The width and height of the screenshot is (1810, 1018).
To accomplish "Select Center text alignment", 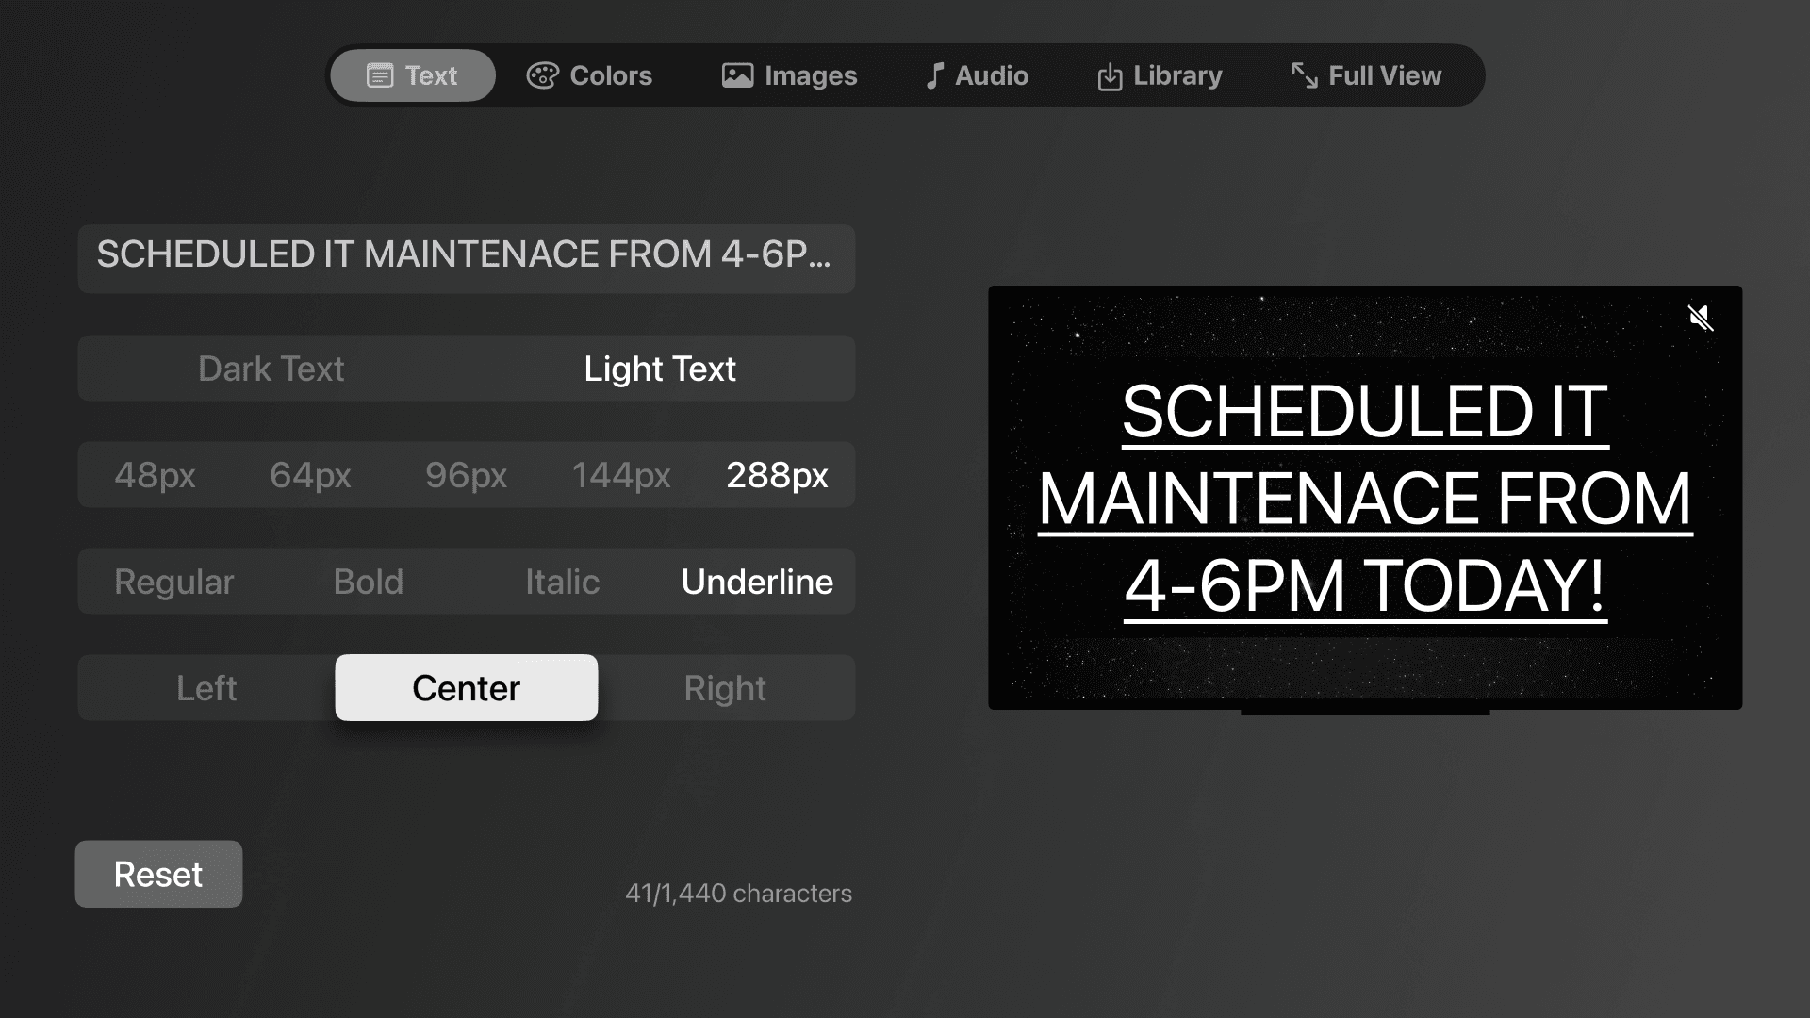I will click(x=467, y=687).
